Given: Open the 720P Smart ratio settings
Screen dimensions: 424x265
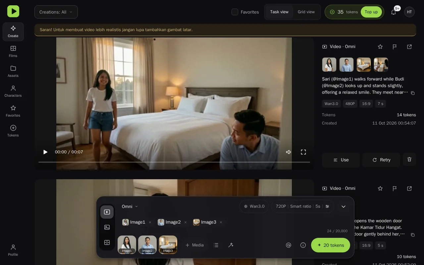Looking at the screenshot, I should click(303, 206).
